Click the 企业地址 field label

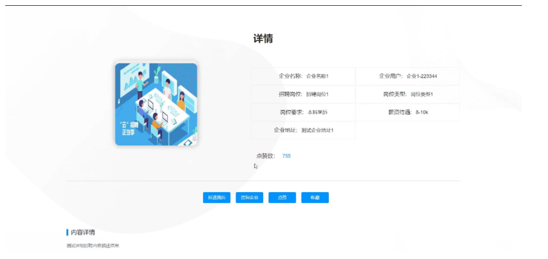(285, 130)
